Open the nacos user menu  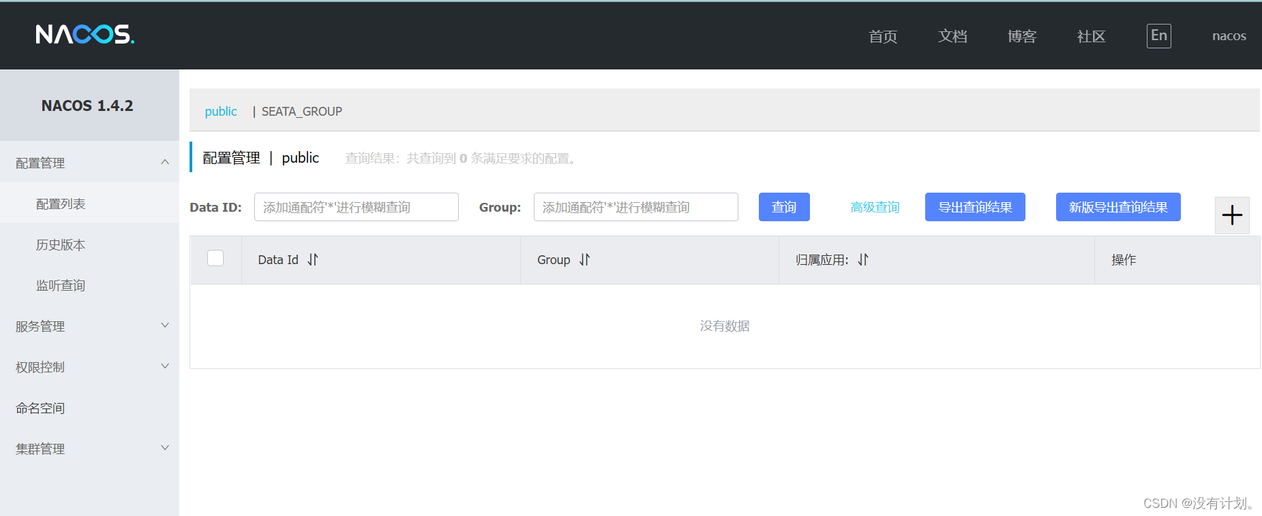(x=1229, y=36)
